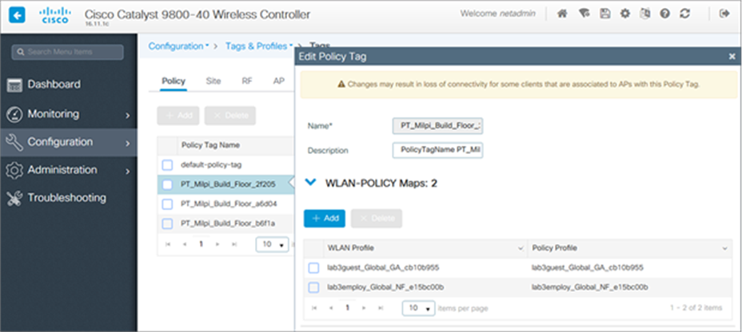Click the warning triangle icon in banner
The height and width of the screenshot is (332, 742).
pyautogui.click(x=341, y=85)
